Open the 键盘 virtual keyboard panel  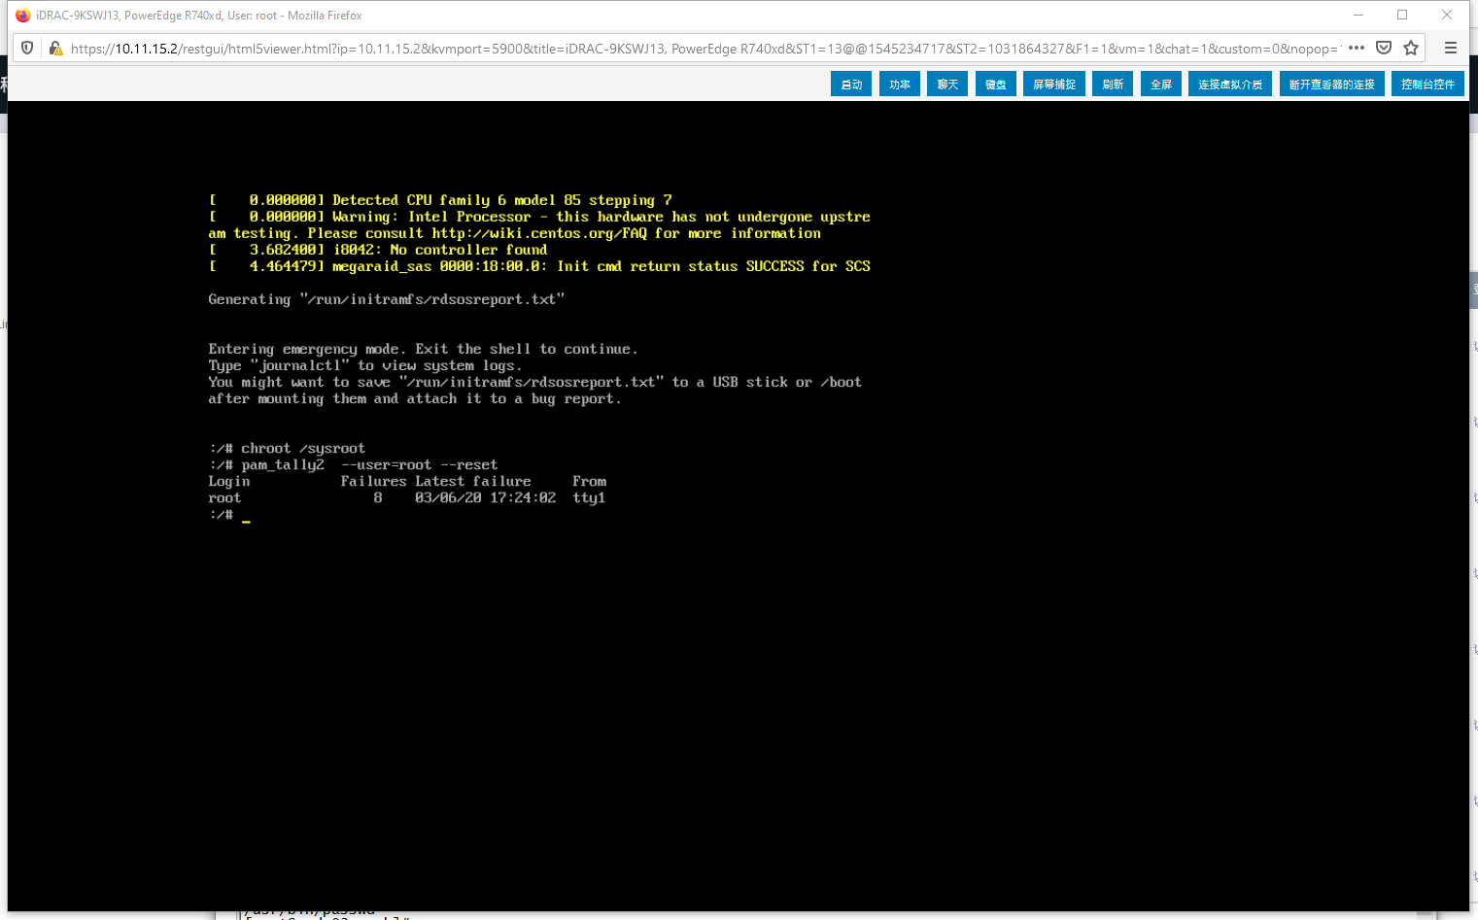pos(995,84)
